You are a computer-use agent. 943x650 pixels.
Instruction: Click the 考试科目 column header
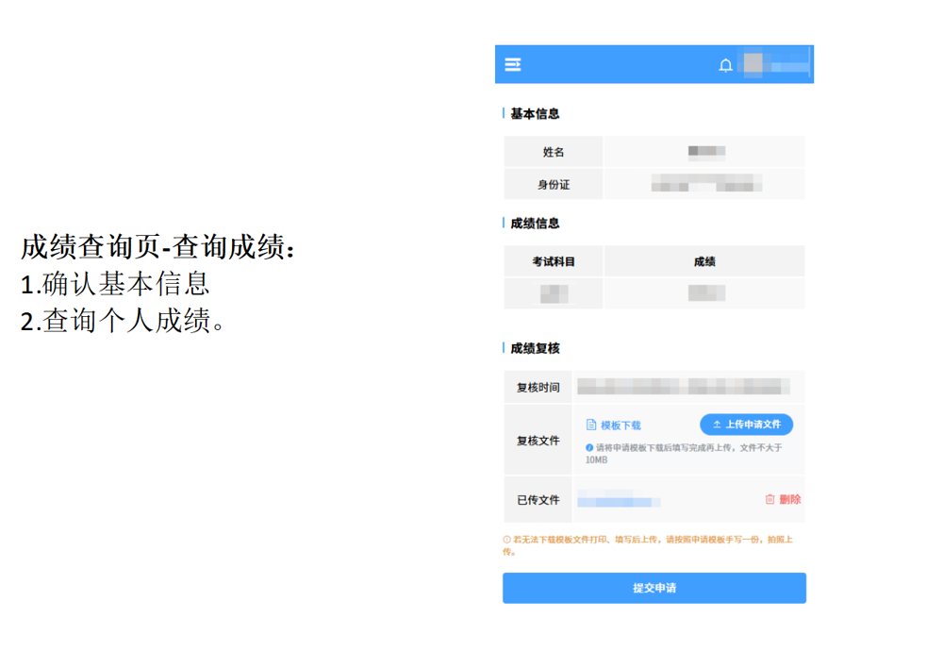[x=554, y=261]
